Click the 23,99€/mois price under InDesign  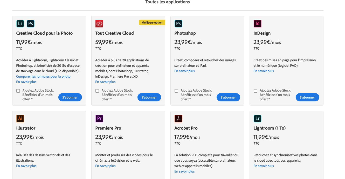(x=267, y=42)
